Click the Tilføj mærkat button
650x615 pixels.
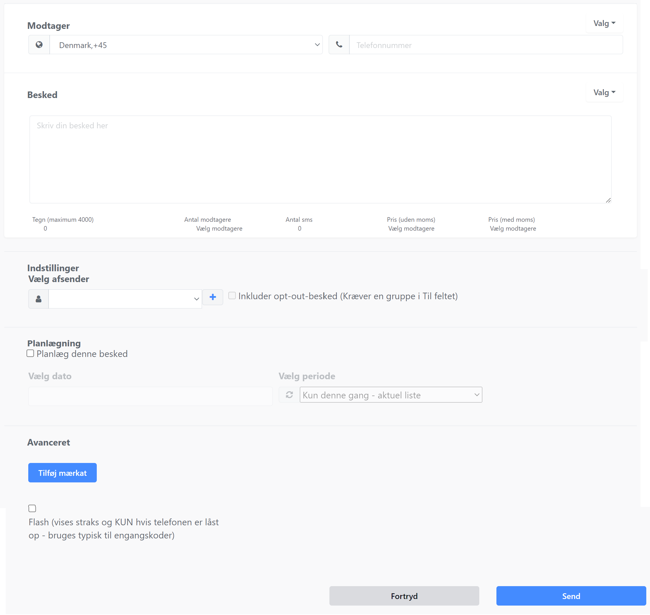pos(63,473)
